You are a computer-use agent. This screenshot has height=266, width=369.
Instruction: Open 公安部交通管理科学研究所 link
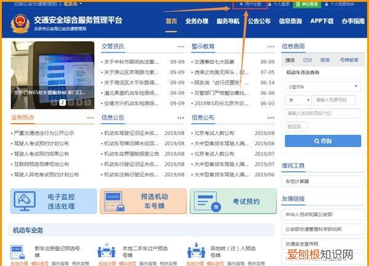coord(323,229)
